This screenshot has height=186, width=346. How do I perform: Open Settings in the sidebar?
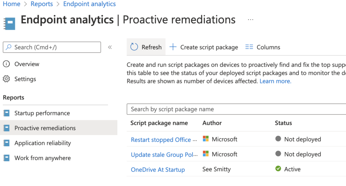(x=25, y=79)
